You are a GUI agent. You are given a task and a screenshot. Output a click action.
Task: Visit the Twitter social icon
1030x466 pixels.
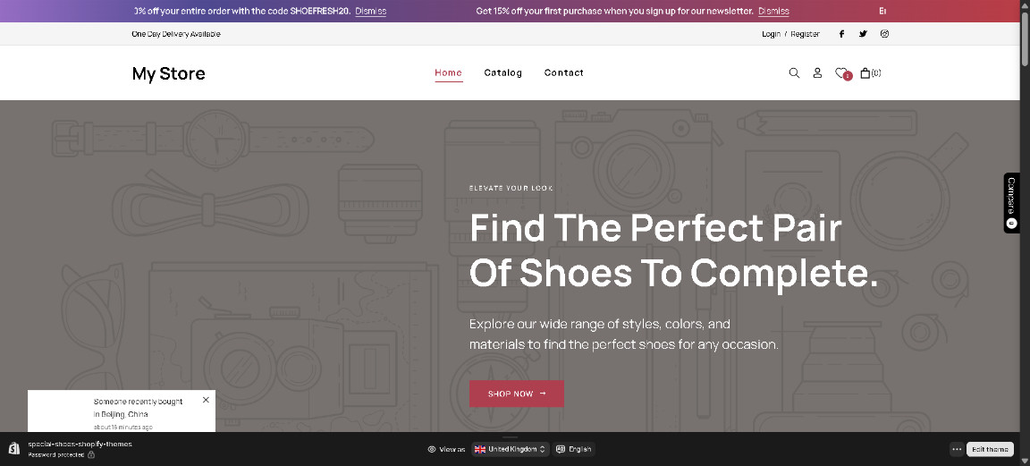[863, 34]
